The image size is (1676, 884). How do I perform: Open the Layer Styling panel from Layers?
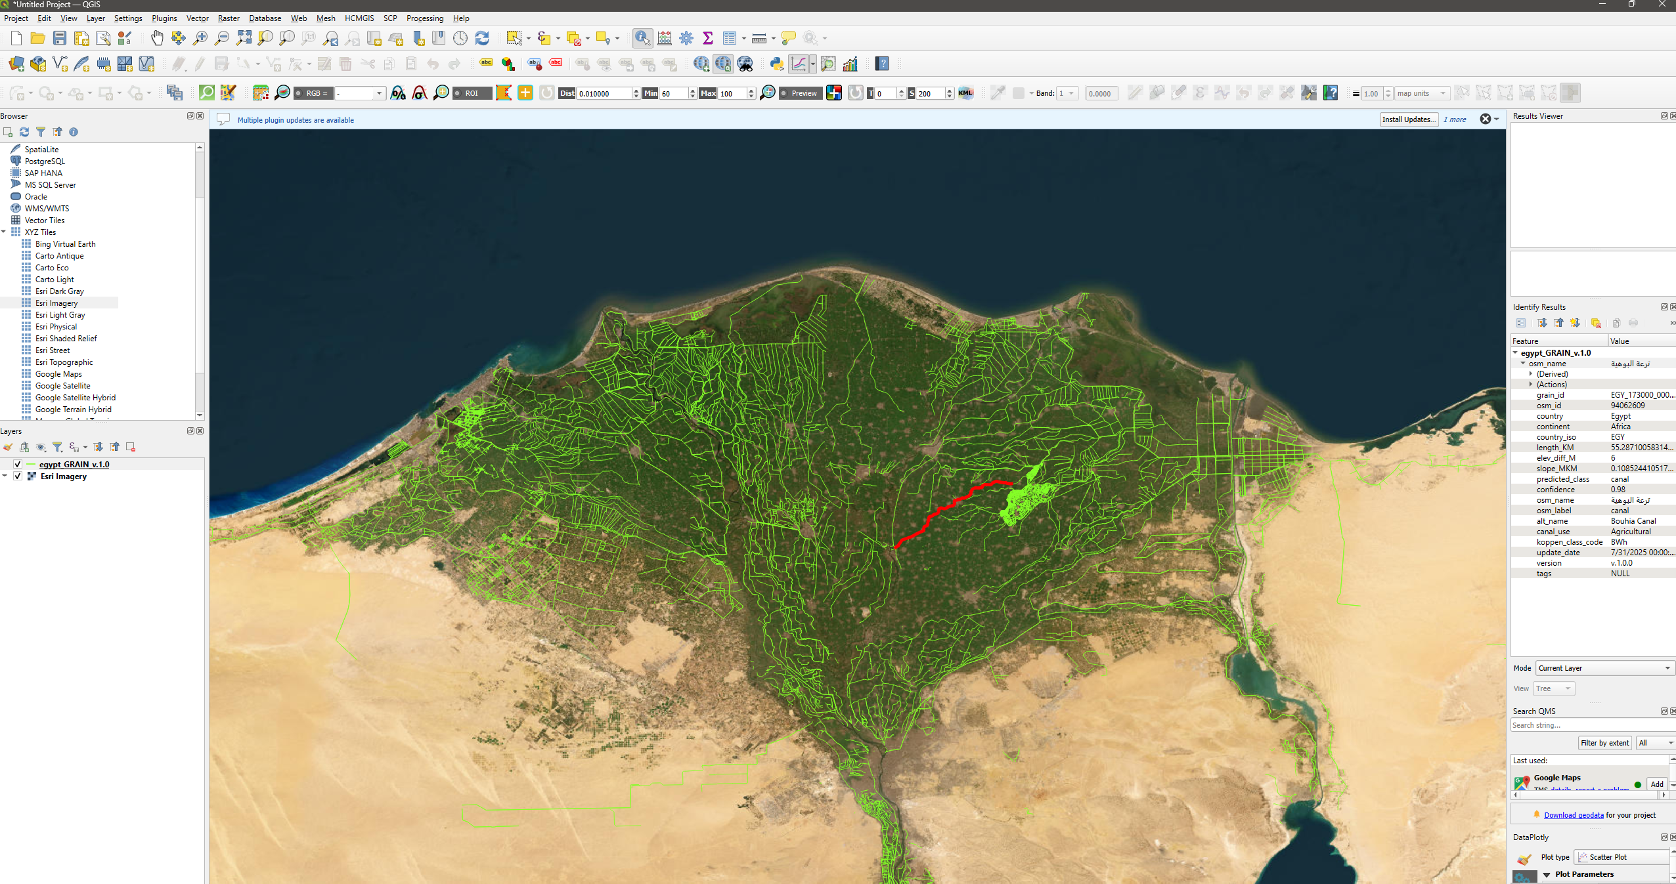pyautogui.click(x=8, y=447)
